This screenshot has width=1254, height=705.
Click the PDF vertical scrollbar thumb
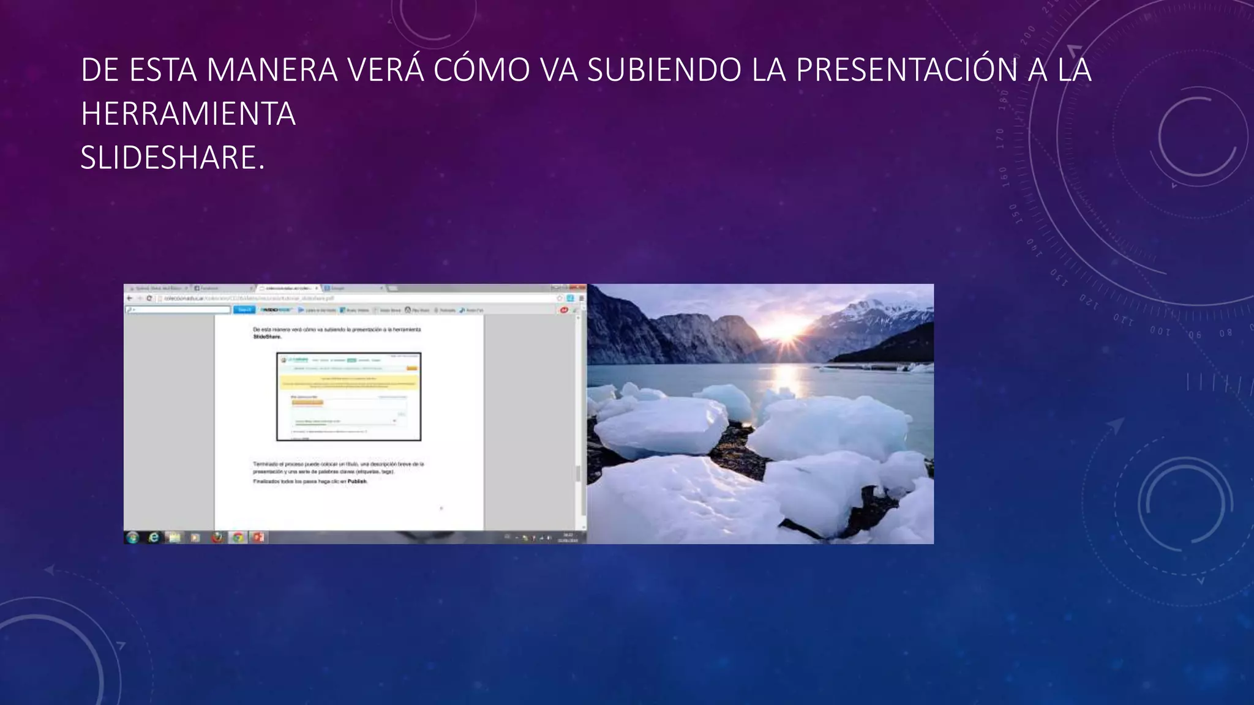click(x=577, y=474)
